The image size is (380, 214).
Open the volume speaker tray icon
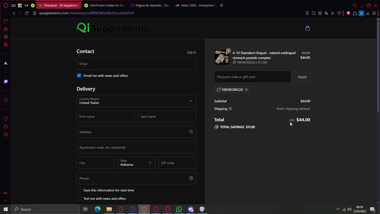[x=349, y=209]
